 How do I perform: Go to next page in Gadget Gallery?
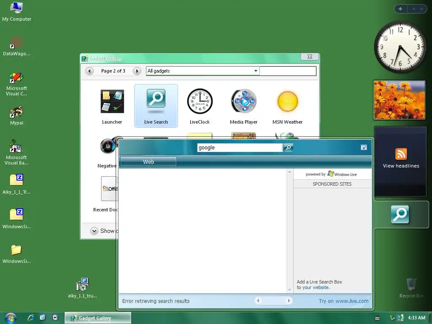(x=137, y=71)
